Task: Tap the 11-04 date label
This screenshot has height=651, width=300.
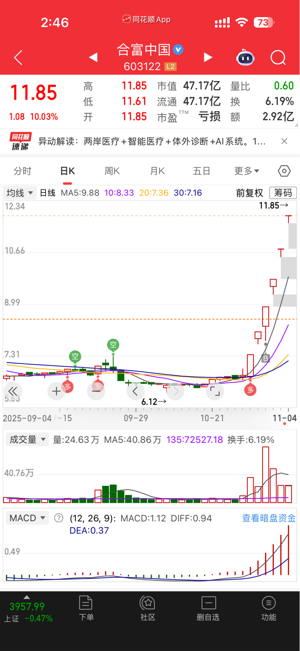Action: (285, 418)
